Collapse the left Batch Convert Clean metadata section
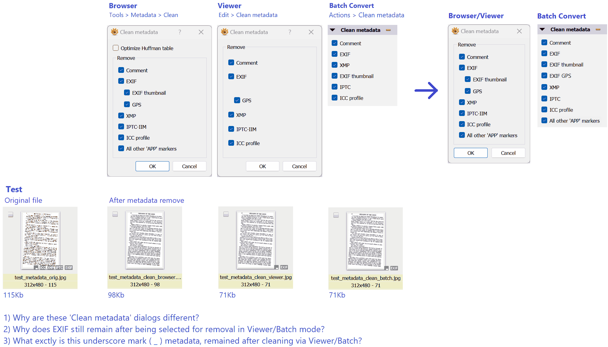 click(x=332, y=30)
